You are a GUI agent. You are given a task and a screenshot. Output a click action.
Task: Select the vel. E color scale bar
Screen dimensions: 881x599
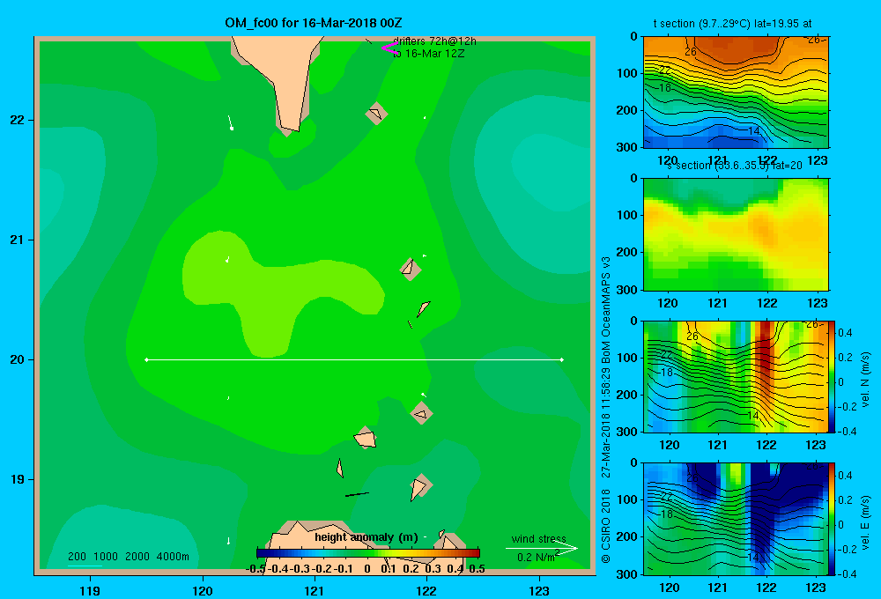833,519
